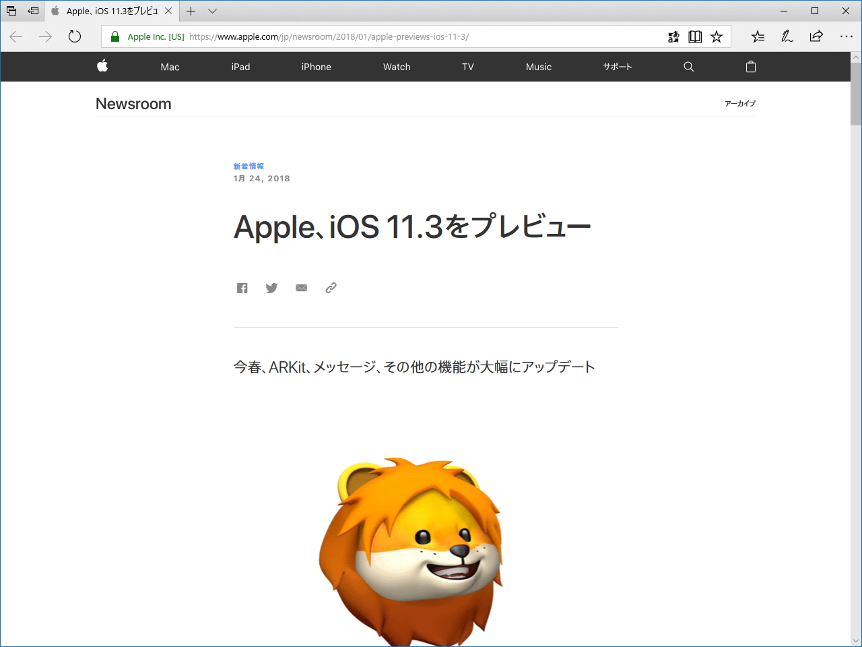The image size is (862, 647).
Task: Open the shopping bag icon
Action: [750, 67]
